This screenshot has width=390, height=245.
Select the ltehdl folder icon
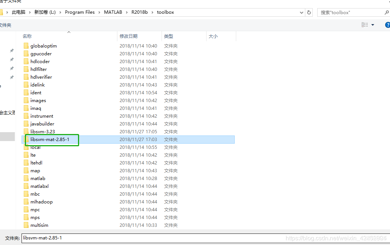tap(26, 163)
